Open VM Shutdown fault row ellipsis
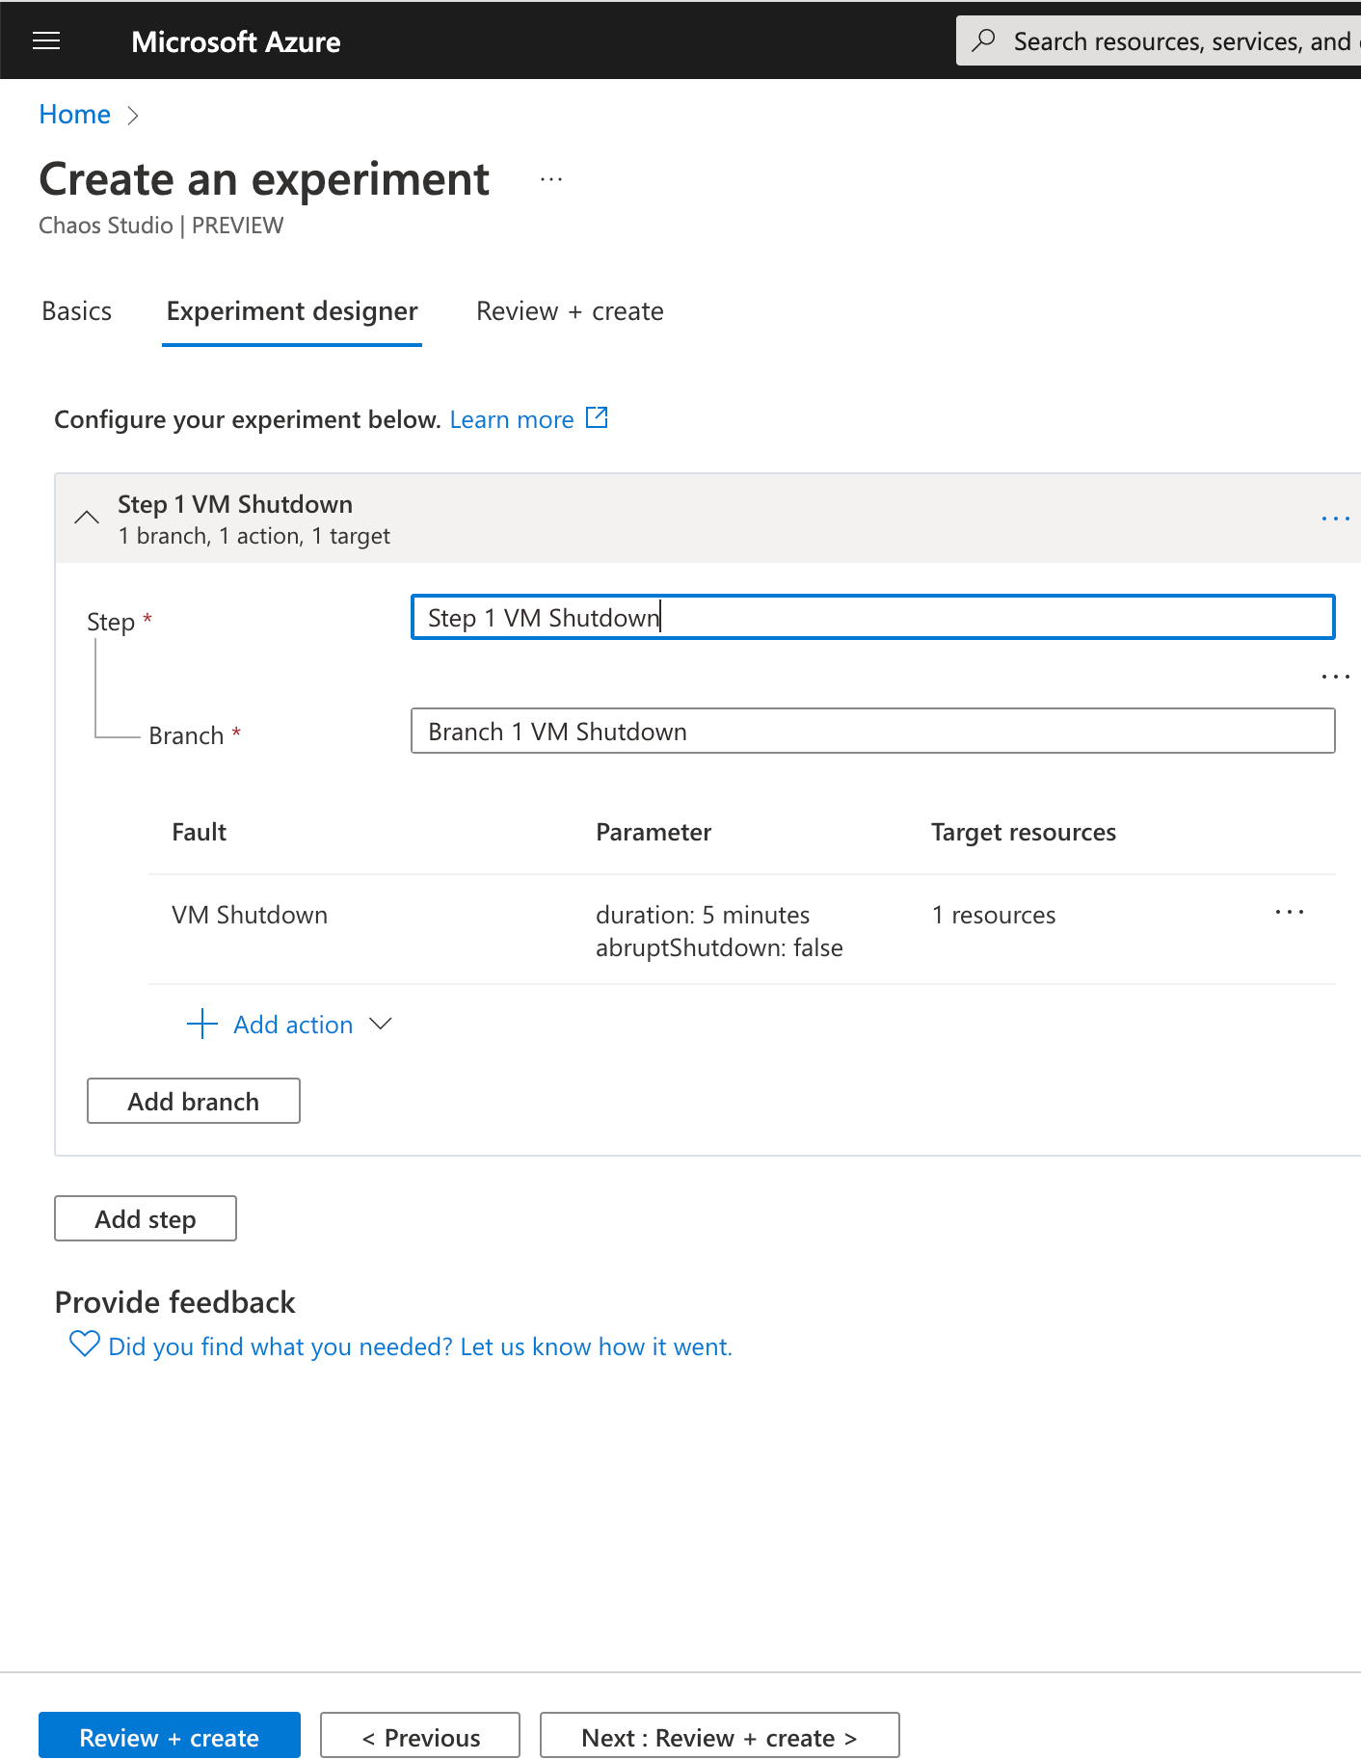Image resolution: width=1361 pixels, height=1760 pixels. pos(1289,912)
